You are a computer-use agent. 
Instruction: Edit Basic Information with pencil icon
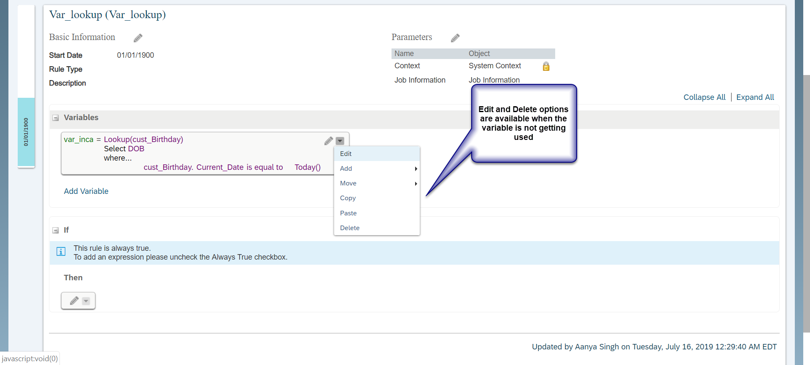pyautogui.click(x=138, y=38)
